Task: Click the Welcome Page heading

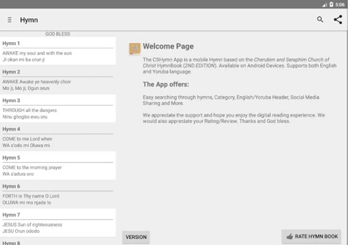Action: [x=168, y=46]
